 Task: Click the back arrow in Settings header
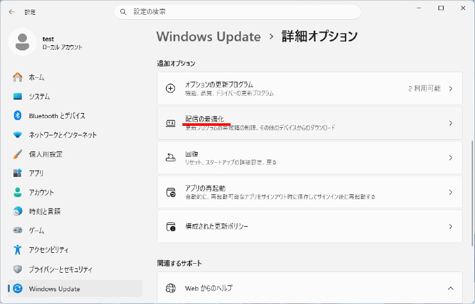[x=12, y=11]
